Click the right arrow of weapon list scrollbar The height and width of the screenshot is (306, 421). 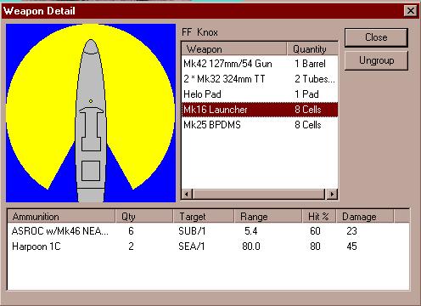tap(332, 194)
